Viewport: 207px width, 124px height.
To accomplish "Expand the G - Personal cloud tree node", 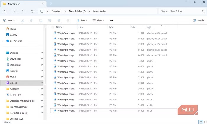I will click(x=3, y=41).
